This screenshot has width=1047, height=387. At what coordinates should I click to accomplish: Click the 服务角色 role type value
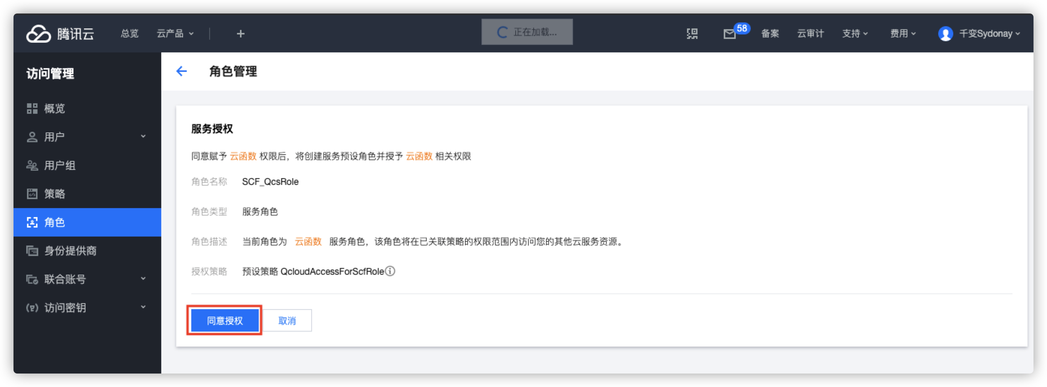[260, 211]
